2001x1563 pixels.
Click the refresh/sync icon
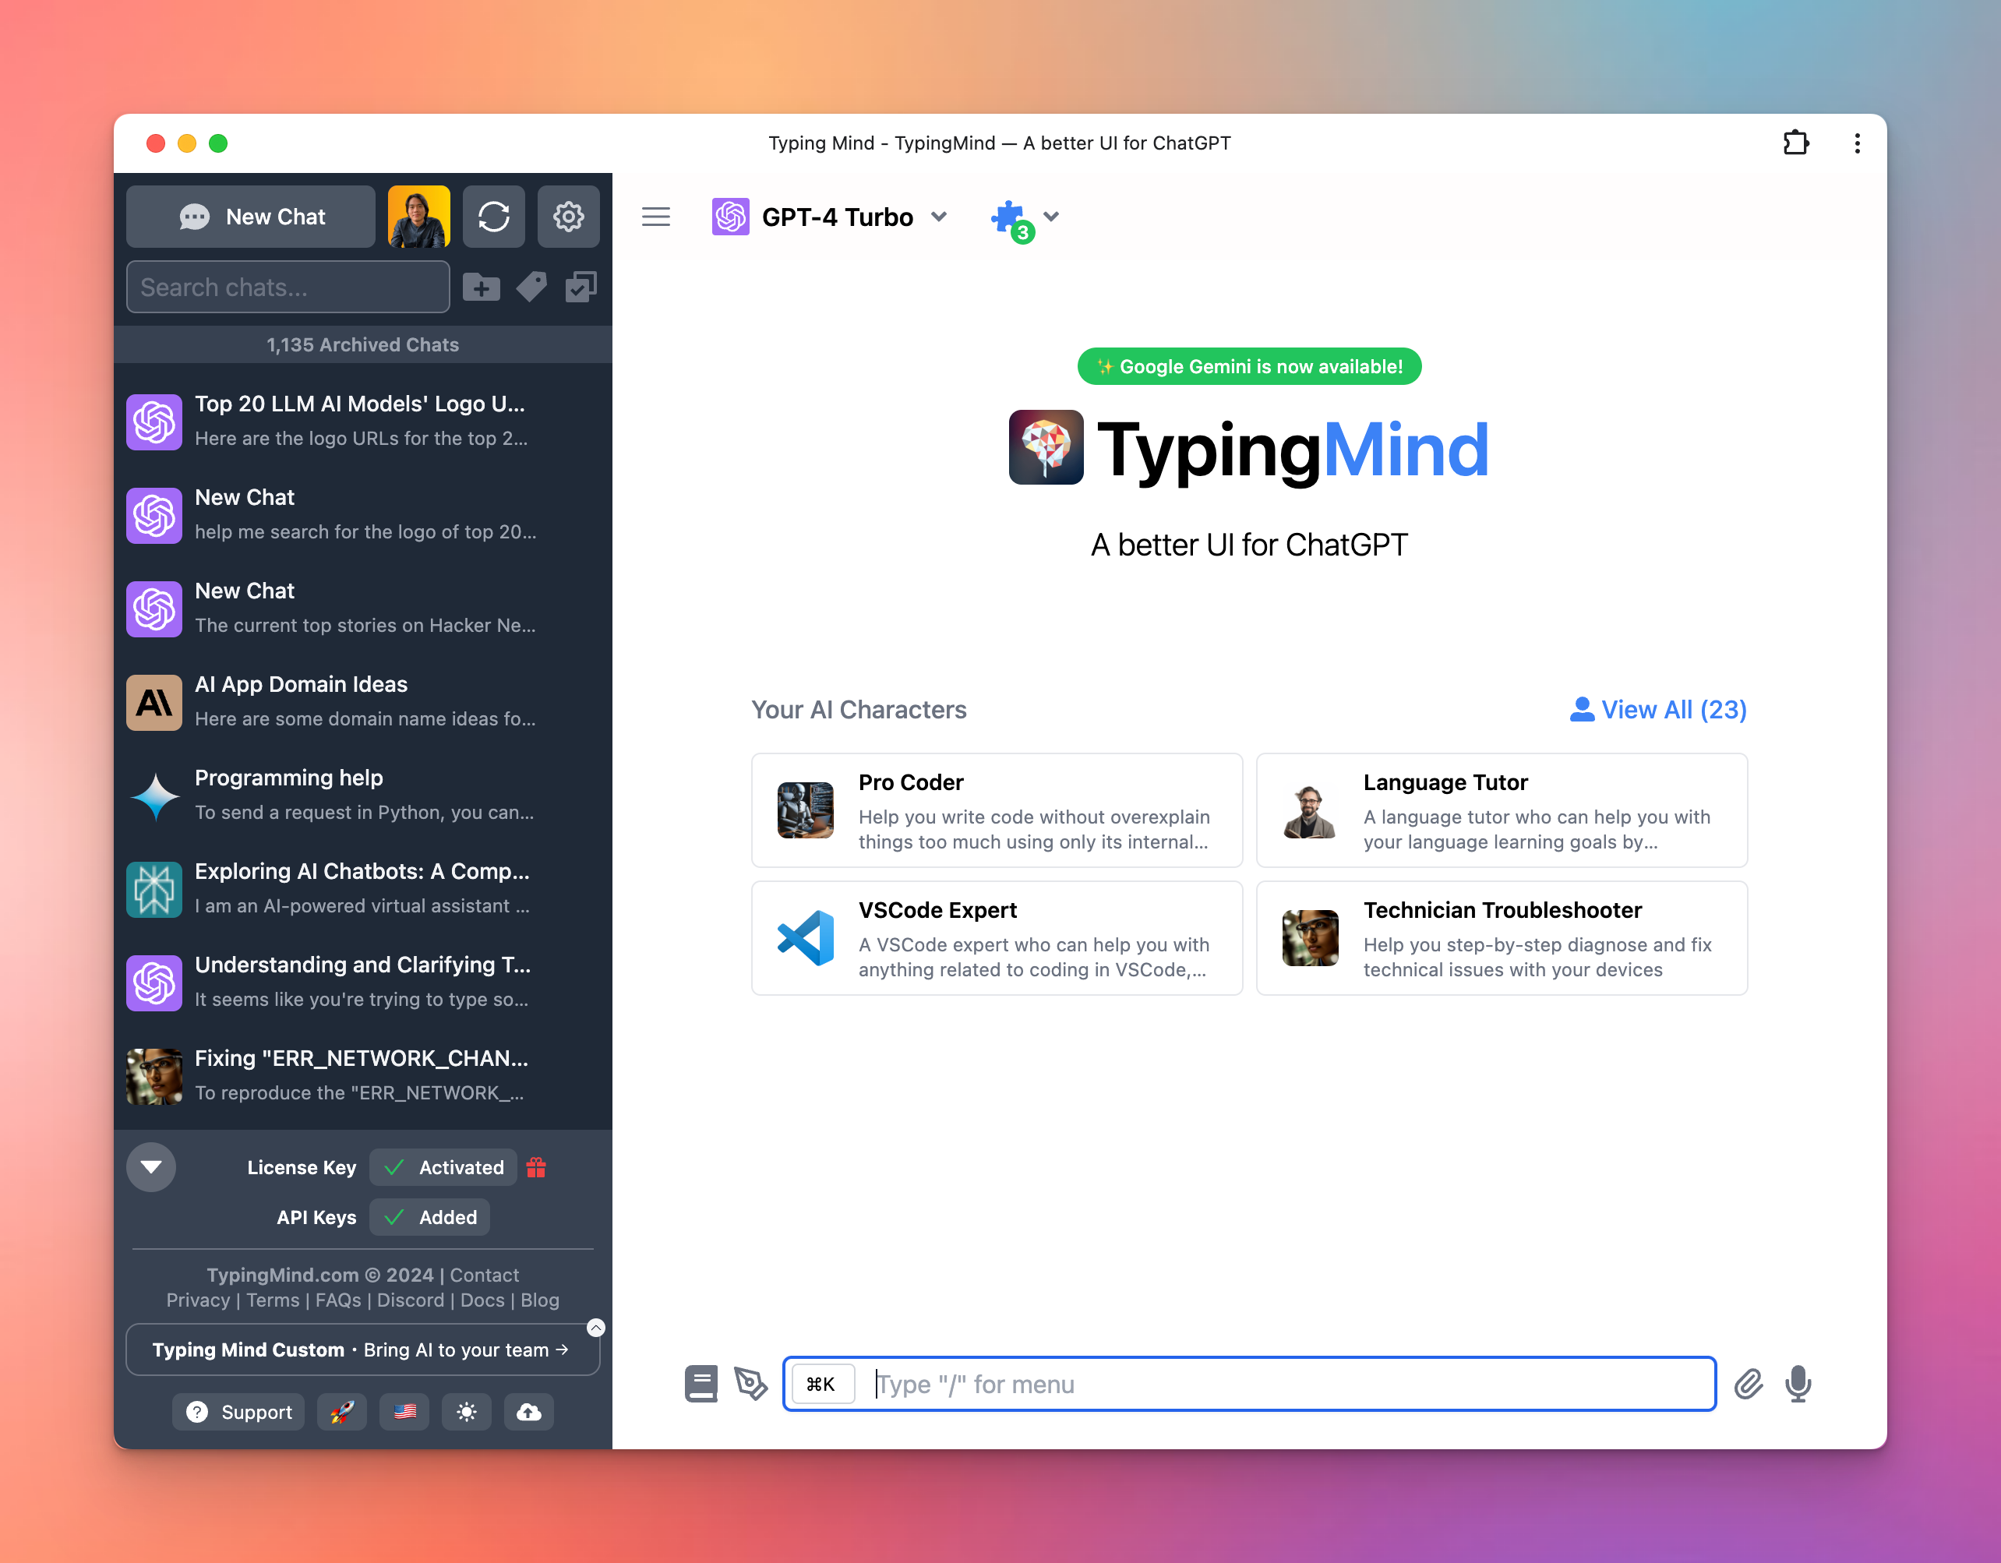point(496,216)
